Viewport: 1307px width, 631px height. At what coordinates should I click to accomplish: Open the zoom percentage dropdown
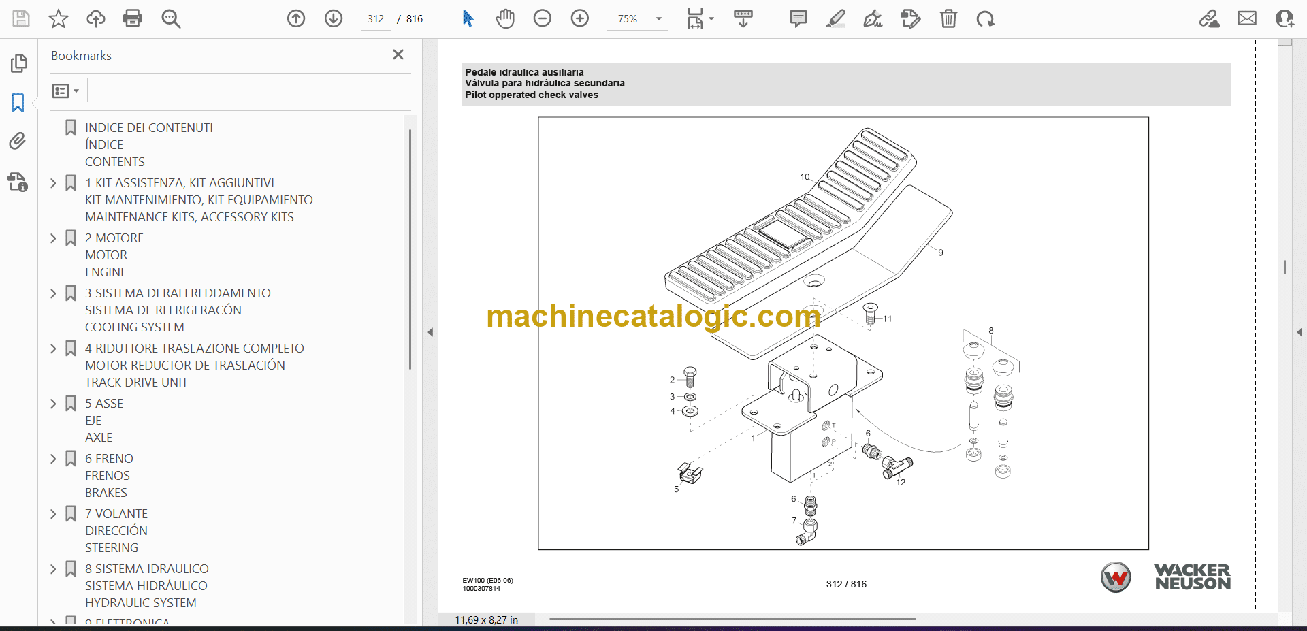point(658,19)
